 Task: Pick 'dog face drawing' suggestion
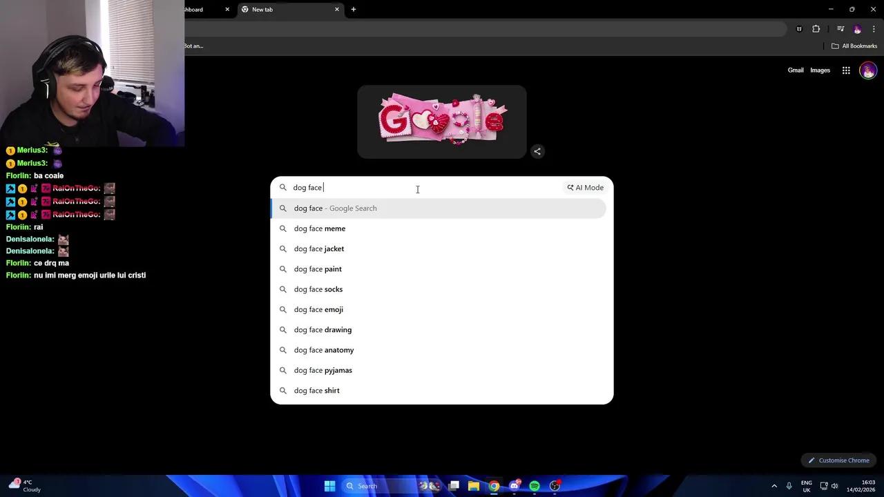pyautogui.click(x=439, y=330)
